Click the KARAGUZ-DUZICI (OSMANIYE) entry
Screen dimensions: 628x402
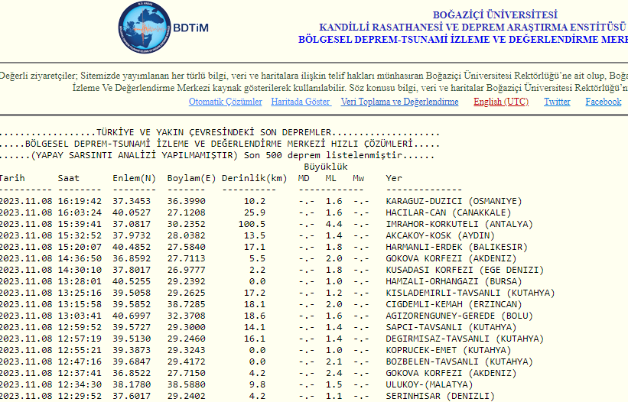(454, 201)
